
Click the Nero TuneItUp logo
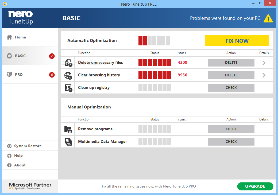pyautogui.click(x=21, y=17)
